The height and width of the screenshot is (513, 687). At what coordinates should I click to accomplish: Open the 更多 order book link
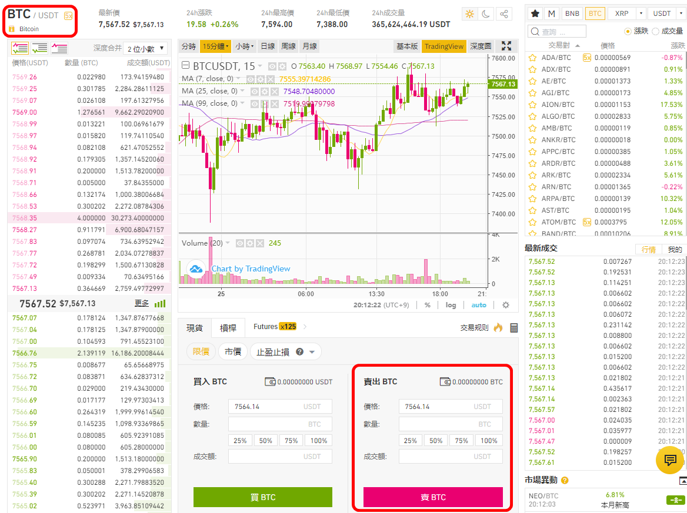(142, 303)
